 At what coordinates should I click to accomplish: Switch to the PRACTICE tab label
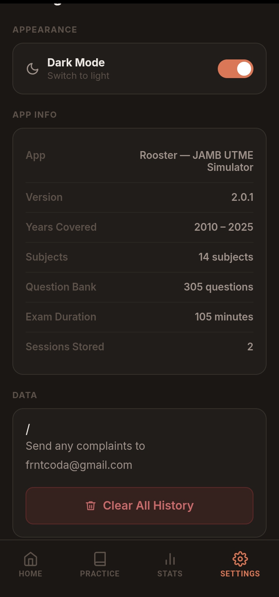(x=100, y=574)
